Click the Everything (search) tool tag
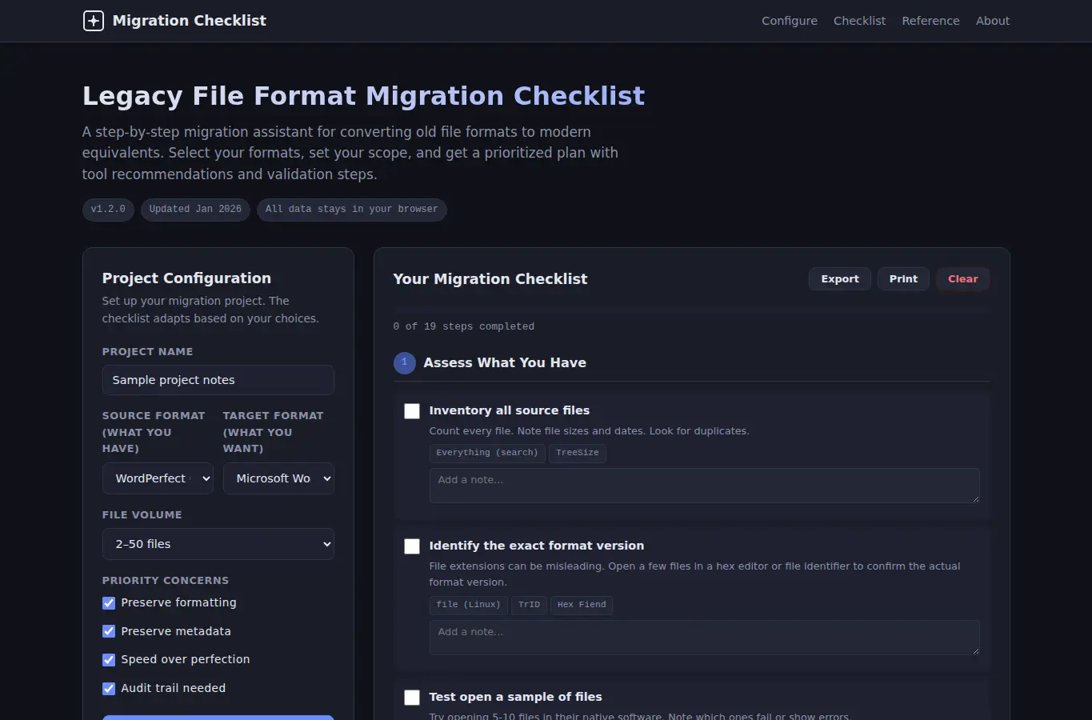The height and width of the screenshot is (720, 1092). click(x=487, y=453)
